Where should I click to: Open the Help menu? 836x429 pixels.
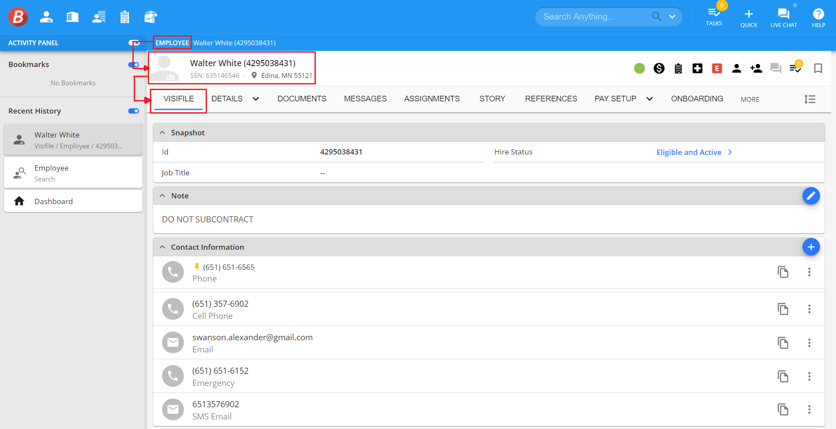(819, 18)
